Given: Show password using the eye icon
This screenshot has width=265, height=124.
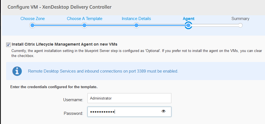Looking at the screenshot, I should pyautogui.click(x=164, y=111).
